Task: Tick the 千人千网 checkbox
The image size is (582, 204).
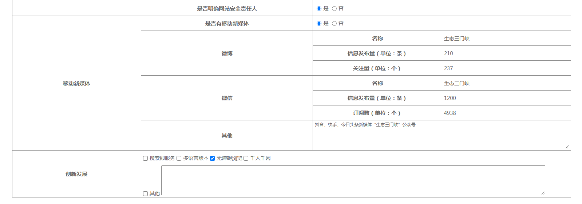Action: pos(246,158)
